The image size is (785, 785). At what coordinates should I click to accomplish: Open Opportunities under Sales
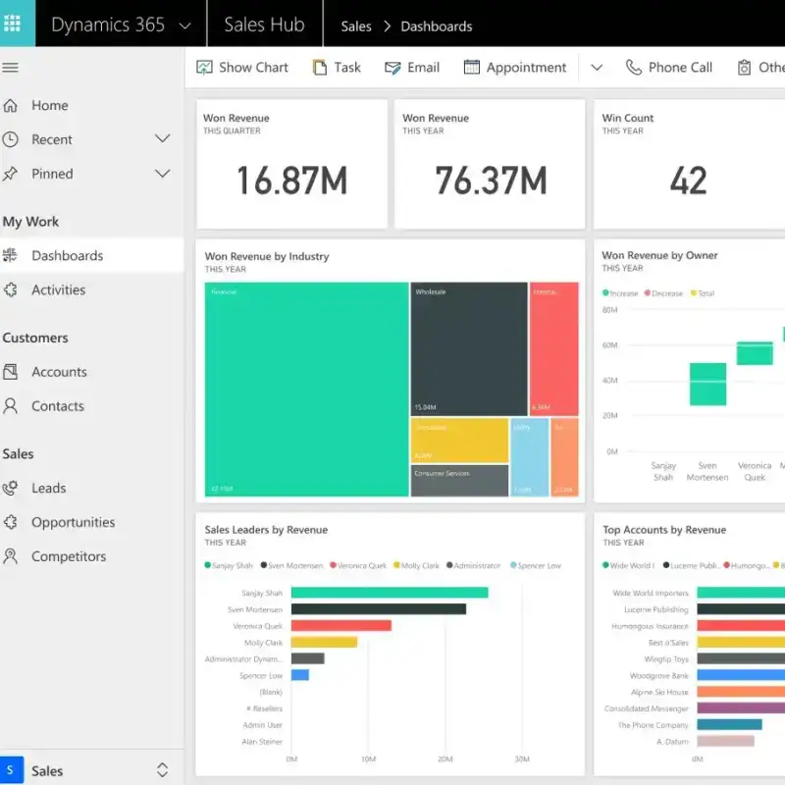tap(91, 522)
